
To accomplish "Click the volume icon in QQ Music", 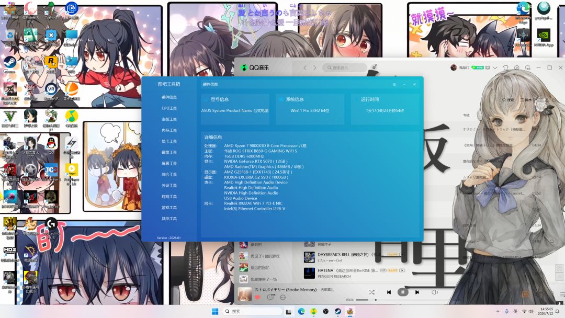I will click(x=435, y=292).
